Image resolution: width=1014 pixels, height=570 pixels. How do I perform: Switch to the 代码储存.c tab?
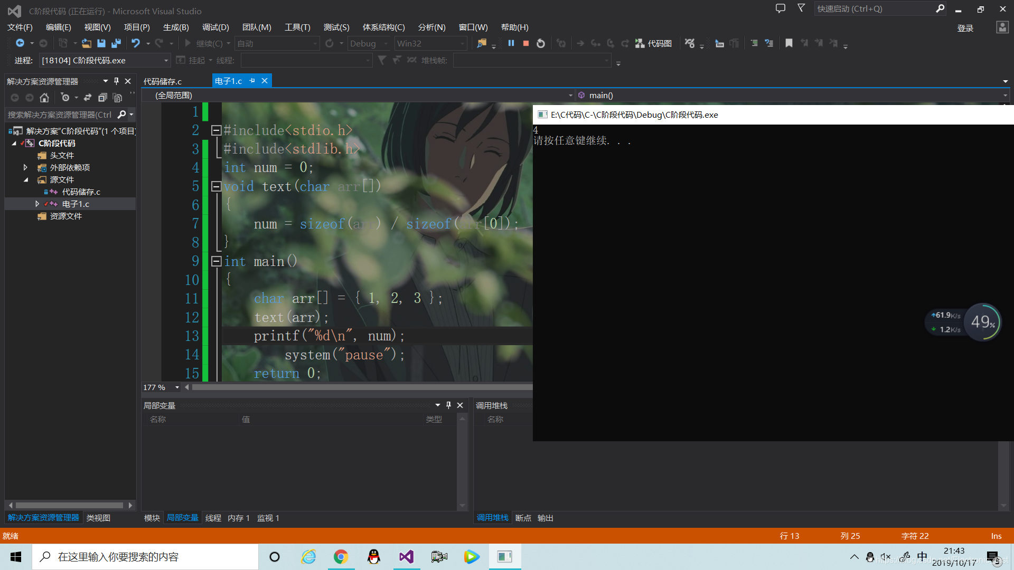pyautogui.click(x=163, y=81)
